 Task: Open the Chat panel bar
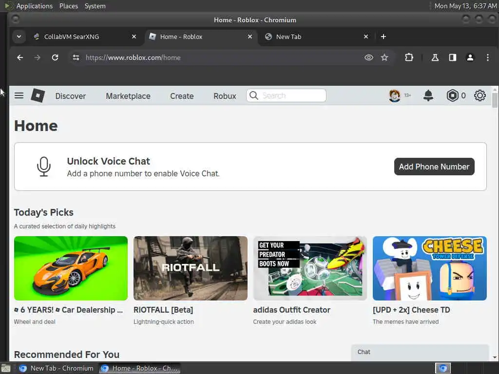tap(420, 353)
